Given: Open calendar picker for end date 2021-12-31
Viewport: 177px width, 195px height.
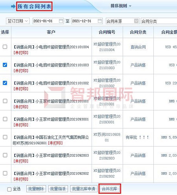Looking at the screenshot, I should [100, 21].
